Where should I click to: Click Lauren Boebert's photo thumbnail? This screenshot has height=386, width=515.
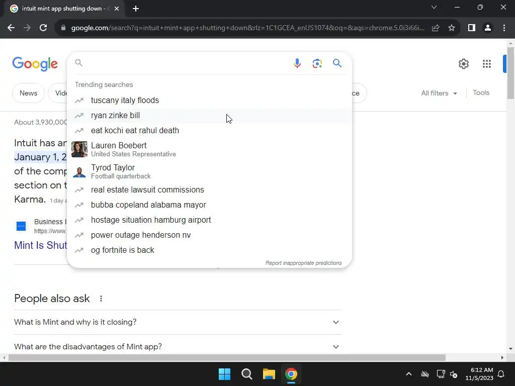point(79,149)
